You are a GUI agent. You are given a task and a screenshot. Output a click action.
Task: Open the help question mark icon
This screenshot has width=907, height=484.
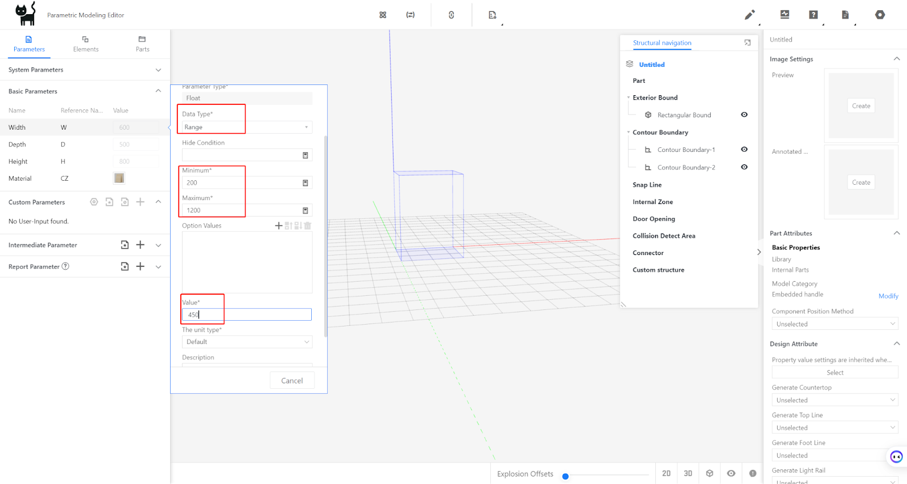click(x=813, y=15)
